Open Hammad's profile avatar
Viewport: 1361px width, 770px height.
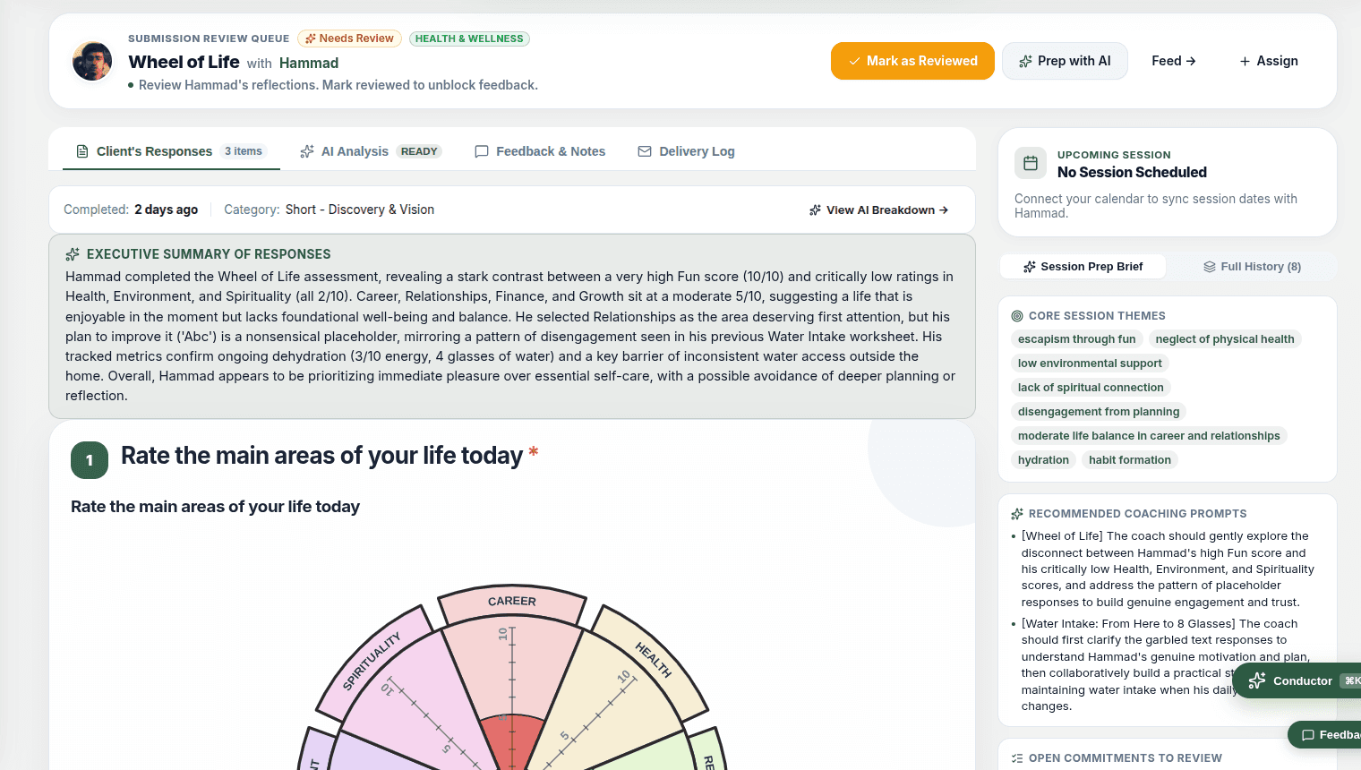92,61
